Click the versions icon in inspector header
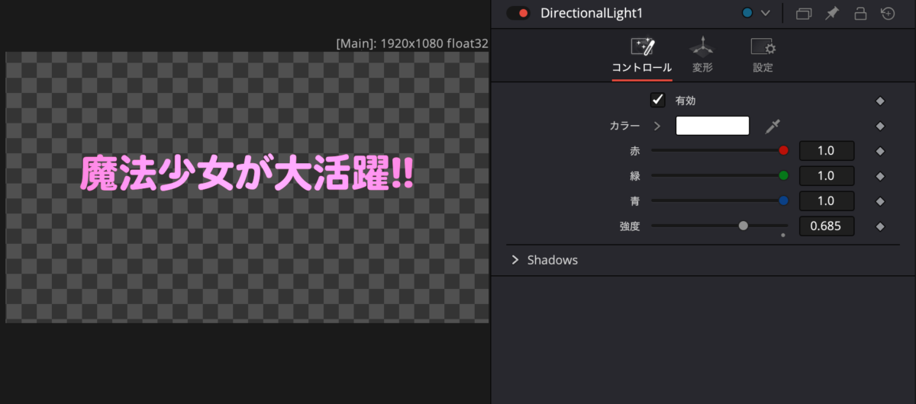 coord(804,13)
